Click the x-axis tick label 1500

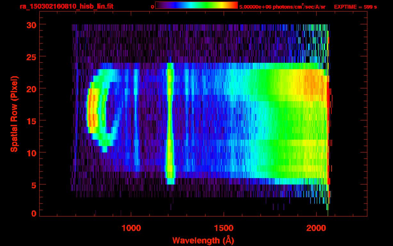coord(223,228)
